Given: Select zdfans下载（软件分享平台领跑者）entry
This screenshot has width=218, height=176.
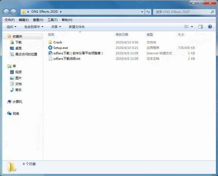Looking at the screenshot, I should pos(78,53).
